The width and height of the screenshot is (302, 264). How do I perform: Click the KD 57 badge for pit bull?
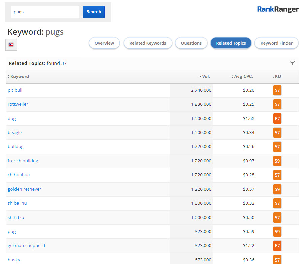click(x=277, y=90)
